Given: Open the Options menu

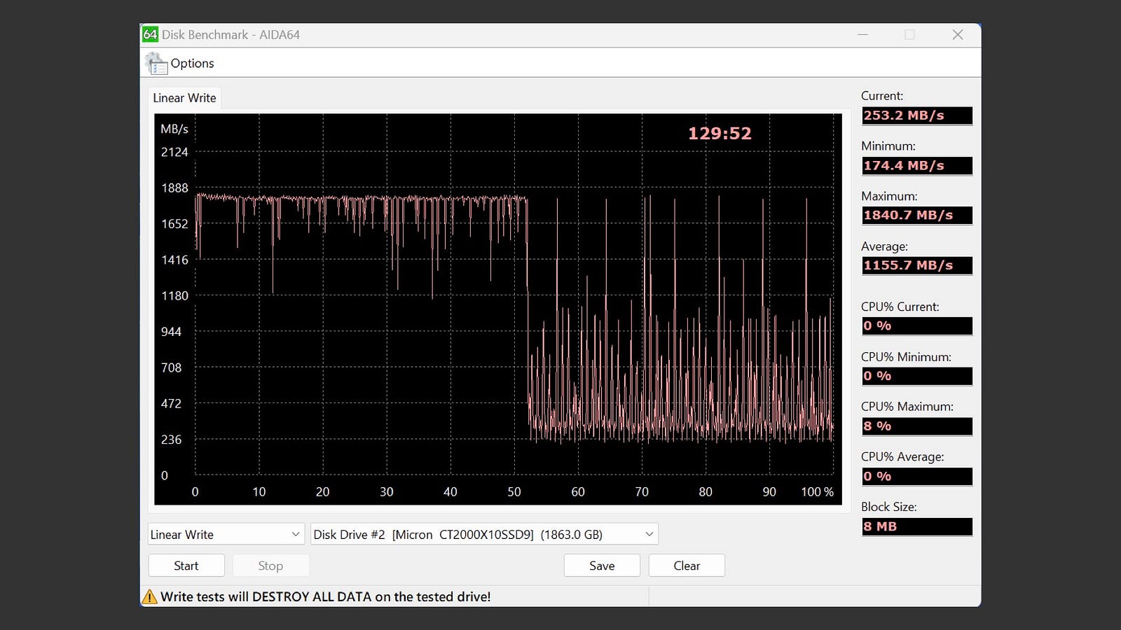Looking at the screenshot, I should click(x=192, y=64).
